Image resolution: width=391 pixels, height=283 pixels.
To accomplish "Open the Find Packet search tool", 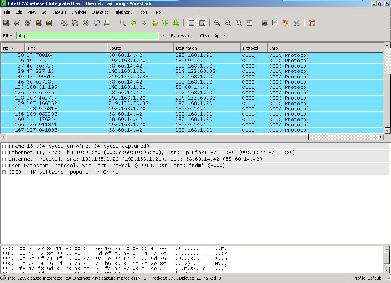I will coord(123,23).
